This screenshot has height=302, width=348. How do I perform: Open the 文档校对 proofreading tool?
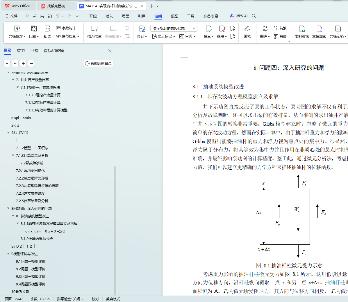(17, 32)
